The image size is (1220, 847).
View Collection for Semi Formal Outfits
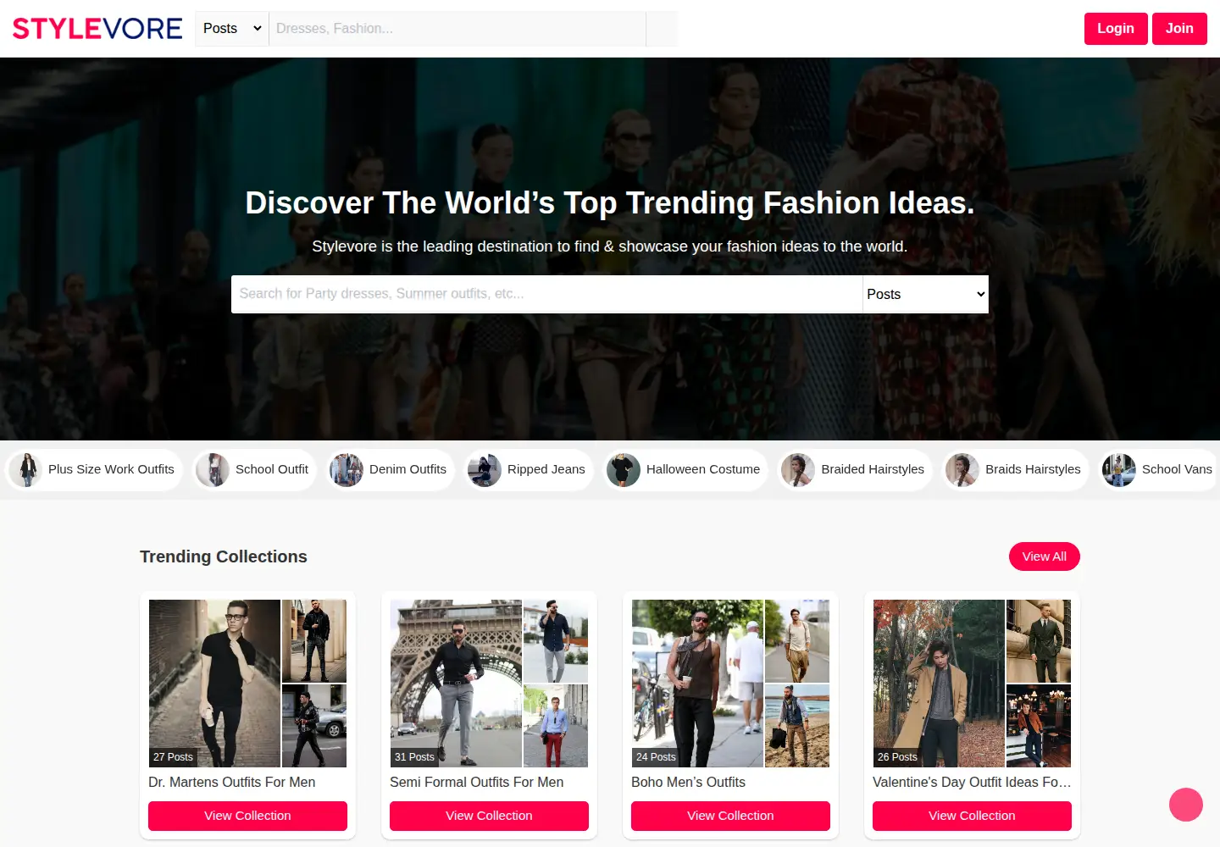489,816
